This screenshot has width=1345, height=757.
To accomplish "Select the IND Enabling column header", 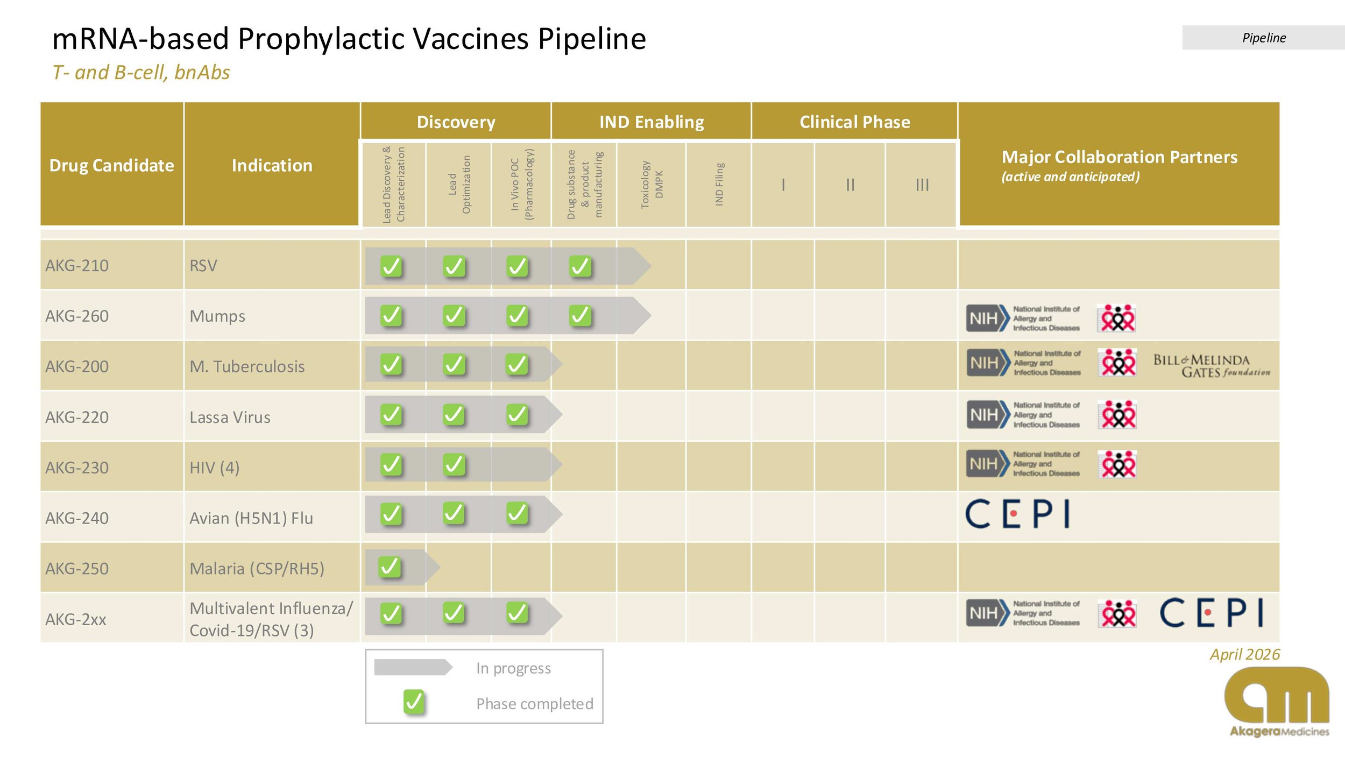I will 652,122.
